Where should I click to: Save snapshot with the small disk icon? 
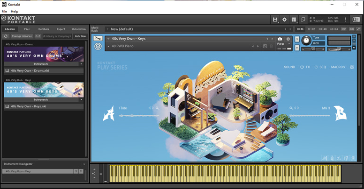[x=265, y=46]
